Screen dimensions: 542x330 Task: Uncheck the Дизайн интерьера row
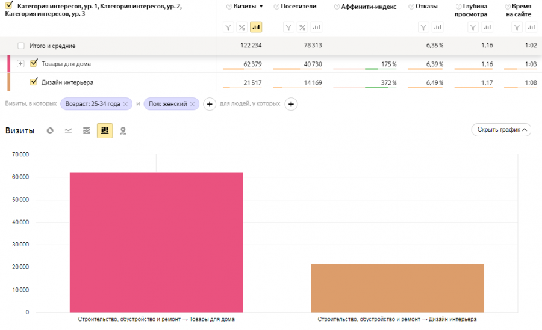pyautogui.click(x=34, y=82)
